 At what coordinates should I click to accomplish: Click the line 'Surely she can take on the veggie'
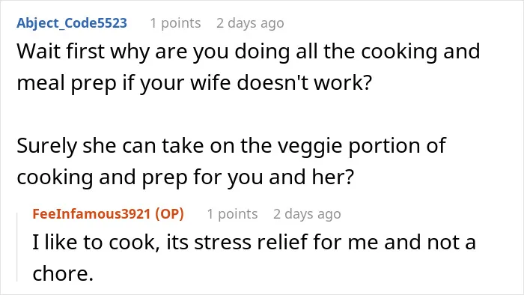231,146
